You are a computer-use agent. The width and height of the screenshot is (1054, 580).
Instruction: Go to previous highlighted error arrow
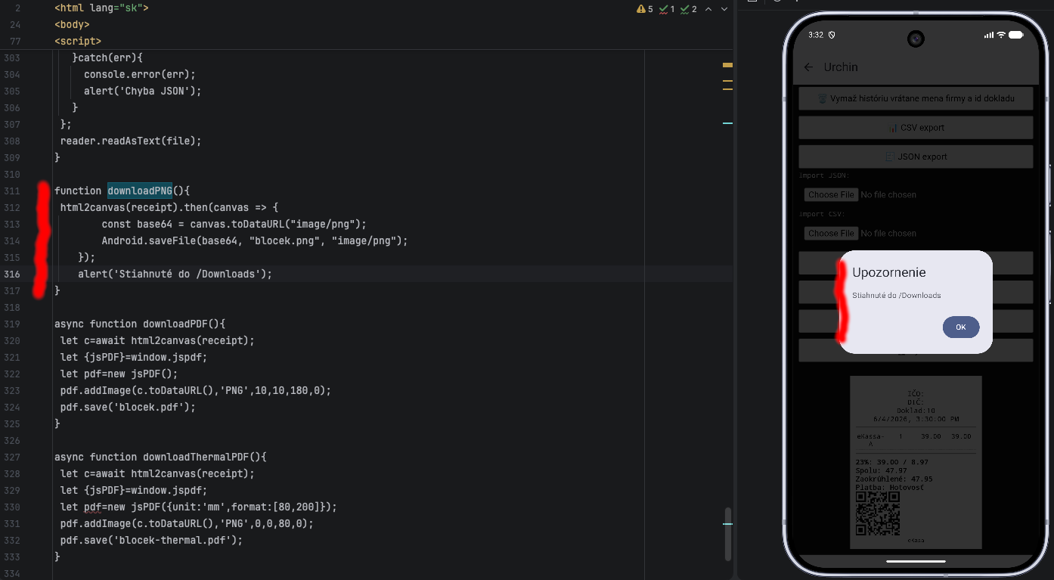pos(708,9)
